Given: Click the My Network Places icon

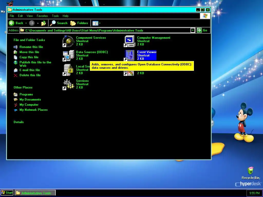Looking at the screenshot, I should click(15, 110).
